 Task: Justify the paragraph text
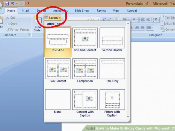(x=142, y=27)
